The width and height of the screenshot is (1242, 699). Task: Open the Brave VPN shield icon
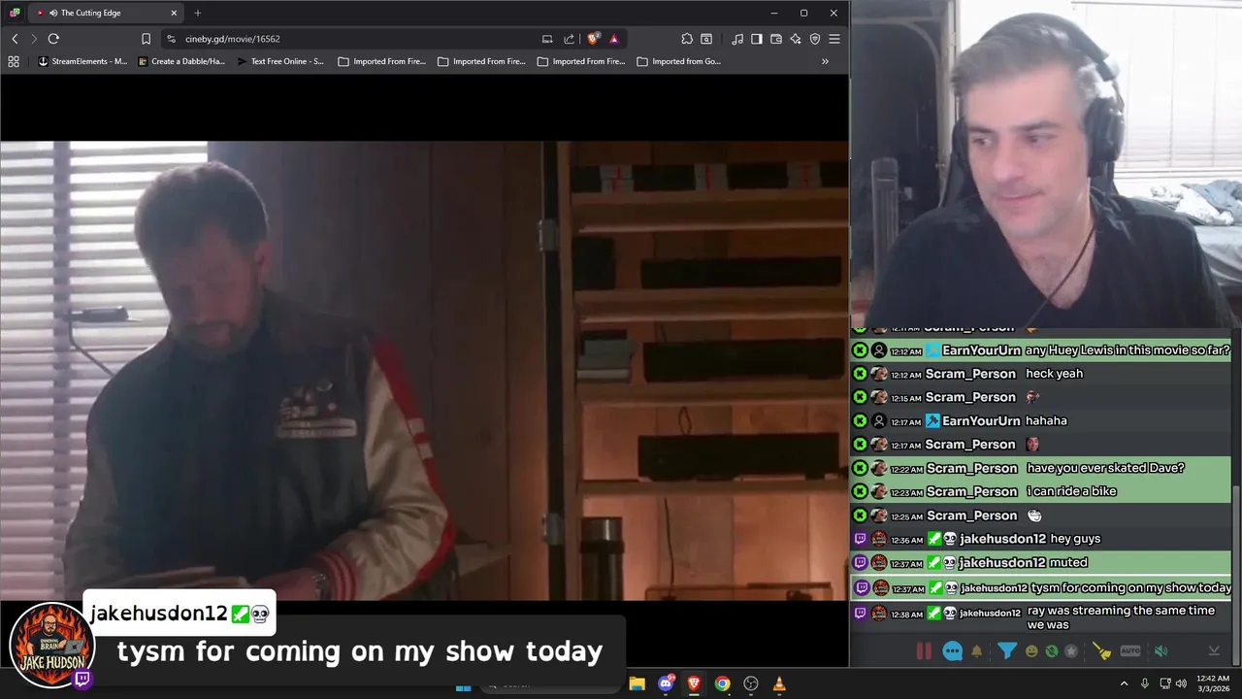click(x=815, y=39)
